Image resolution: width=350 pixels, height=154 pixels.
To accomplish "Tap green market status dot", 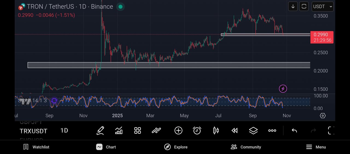I will pos(120,7).
